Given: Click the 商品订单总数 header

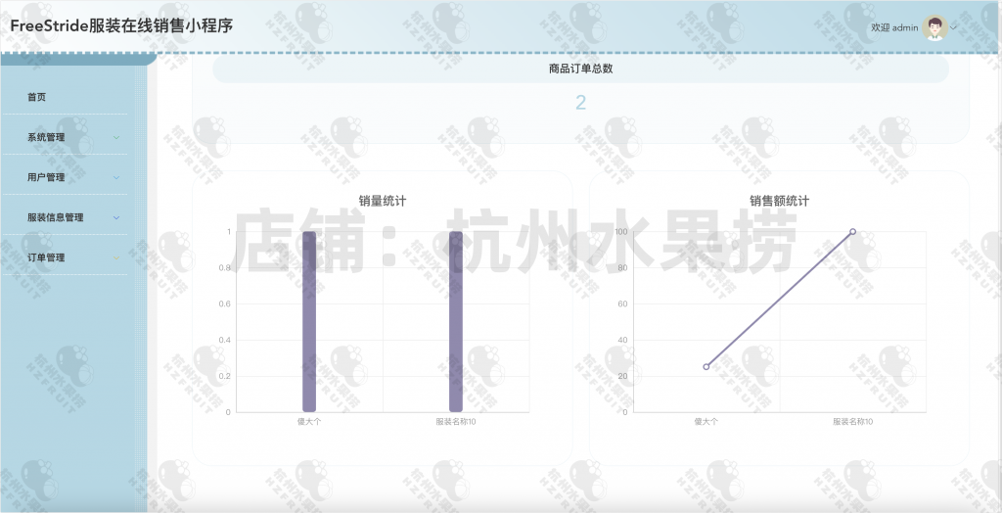Looking at the screenshot, I should [x=580, y=69].
